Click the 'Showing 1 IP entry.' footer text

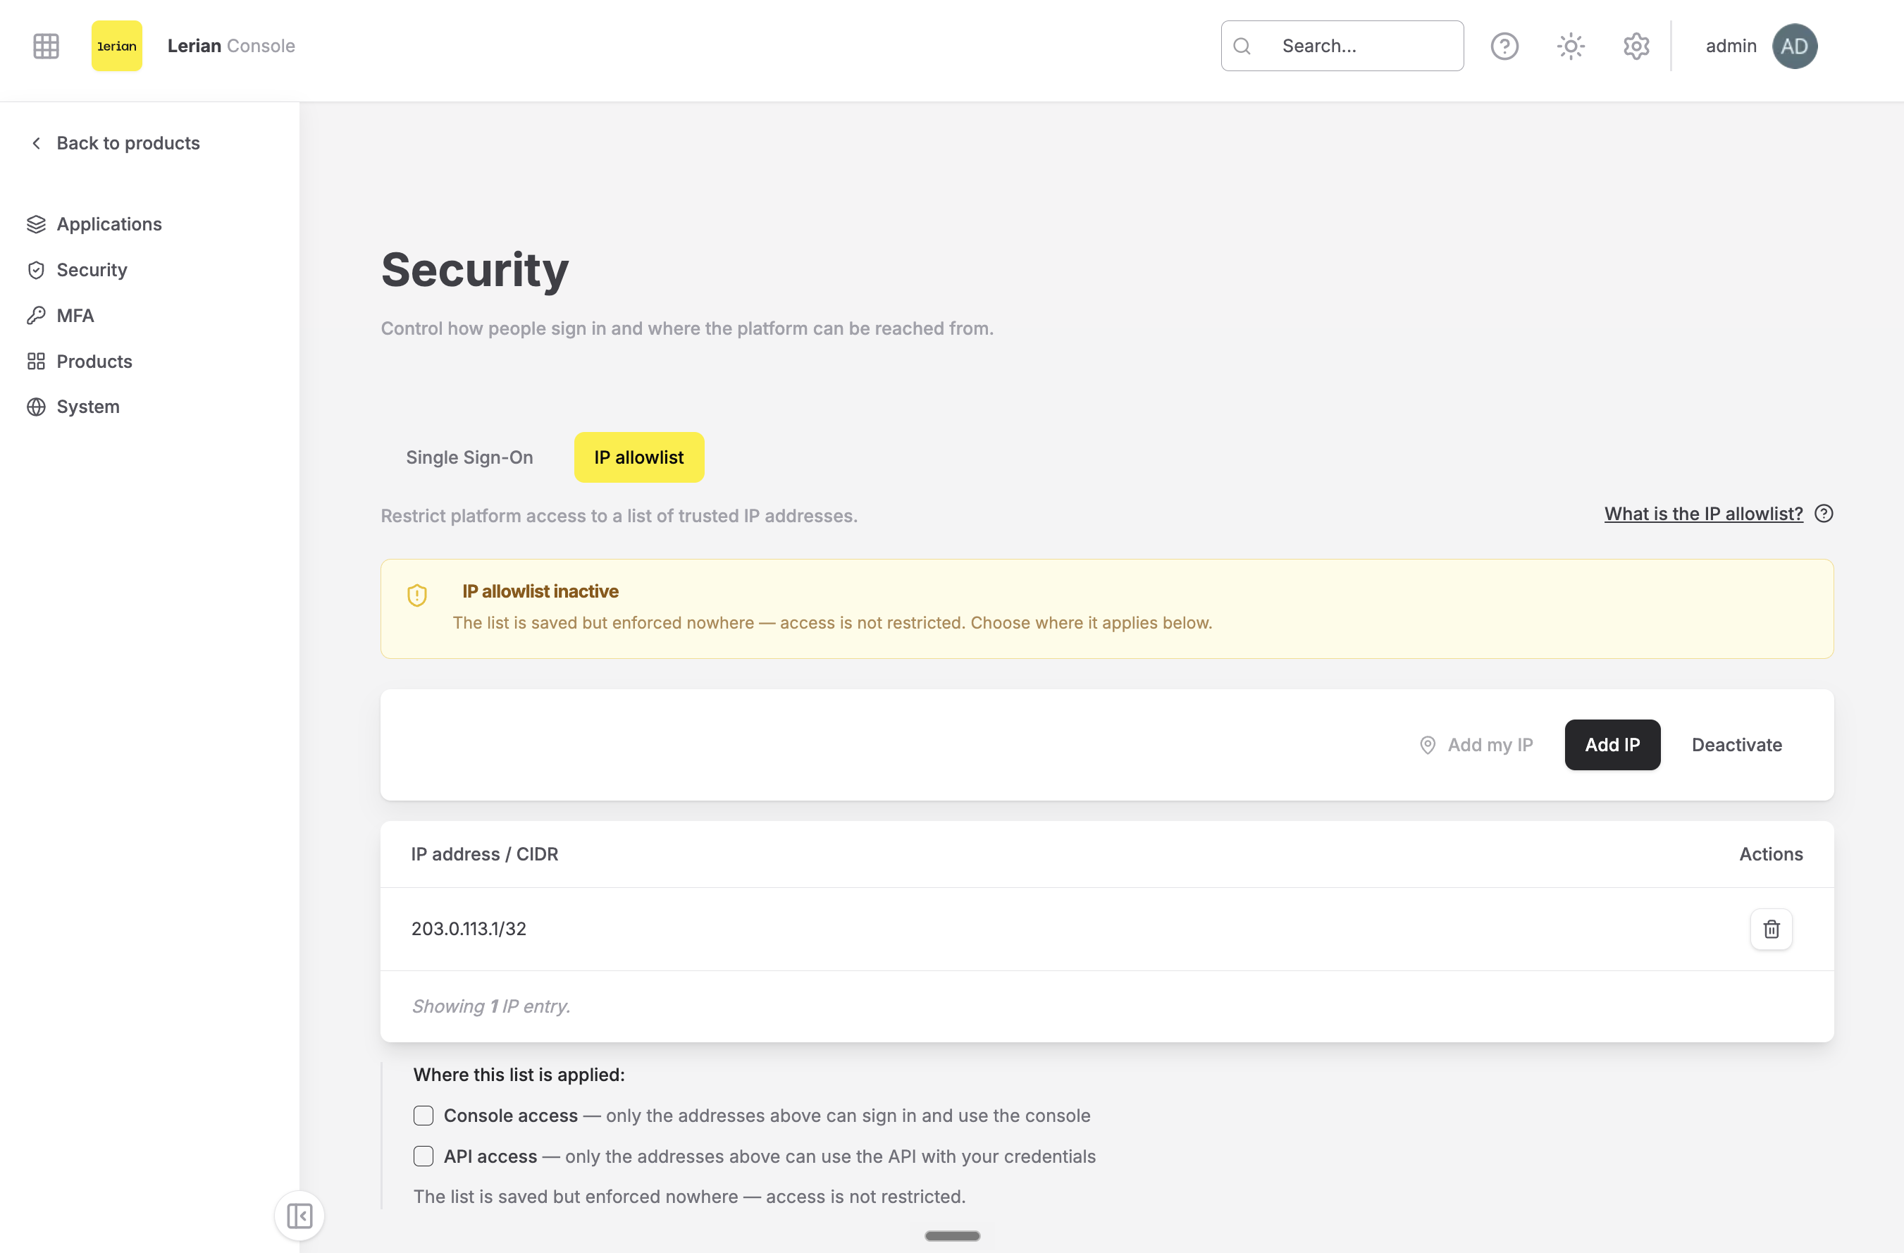click(491, 1006)
